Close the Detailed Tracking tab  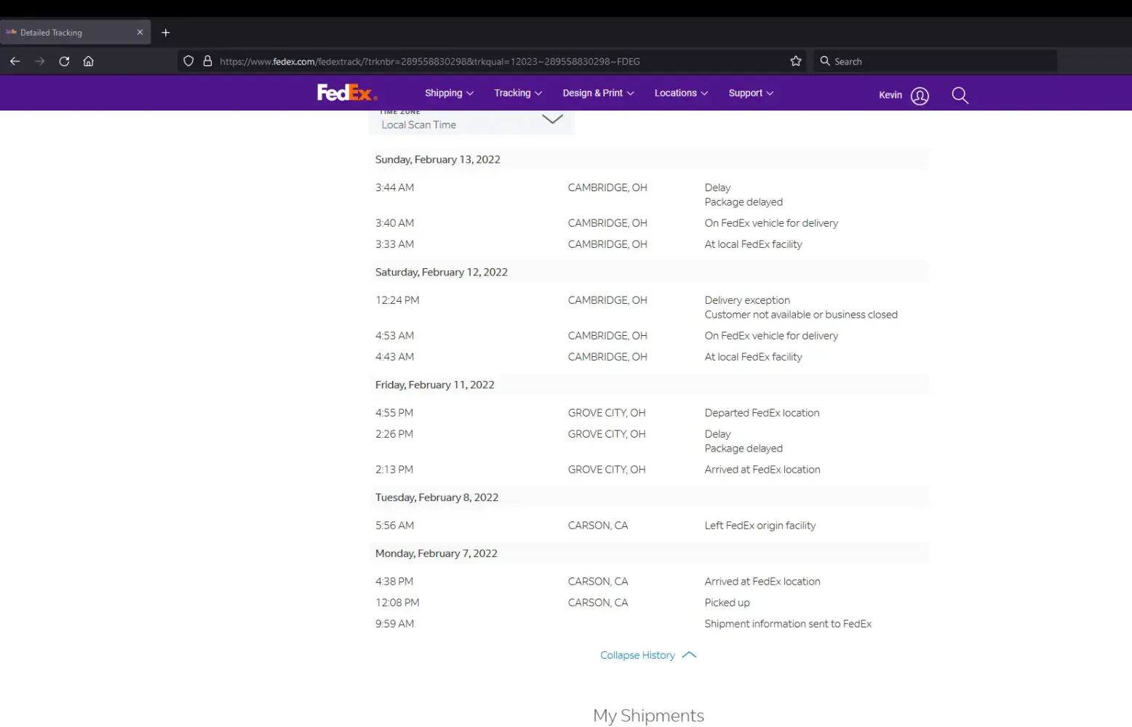pyautogui.click(x=140, y=33)
